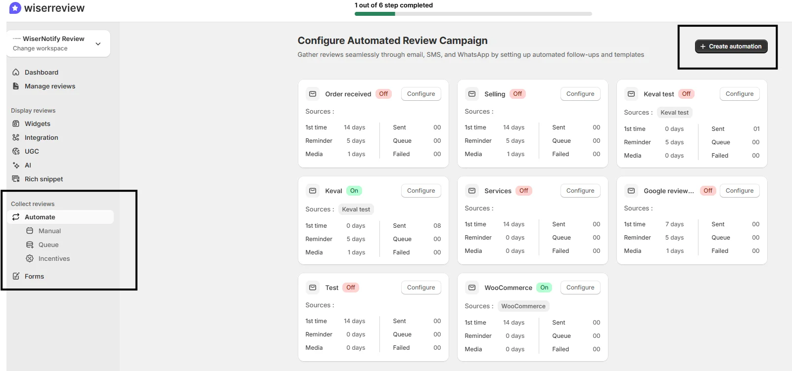Configure the Selling automation
792x371 pixels.
580,94
